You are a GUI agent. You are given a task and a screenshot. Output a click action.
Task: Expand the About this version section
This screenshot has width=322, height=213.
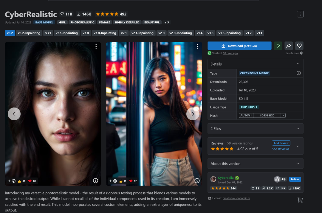pyautogui.click(x=298, y=164)
